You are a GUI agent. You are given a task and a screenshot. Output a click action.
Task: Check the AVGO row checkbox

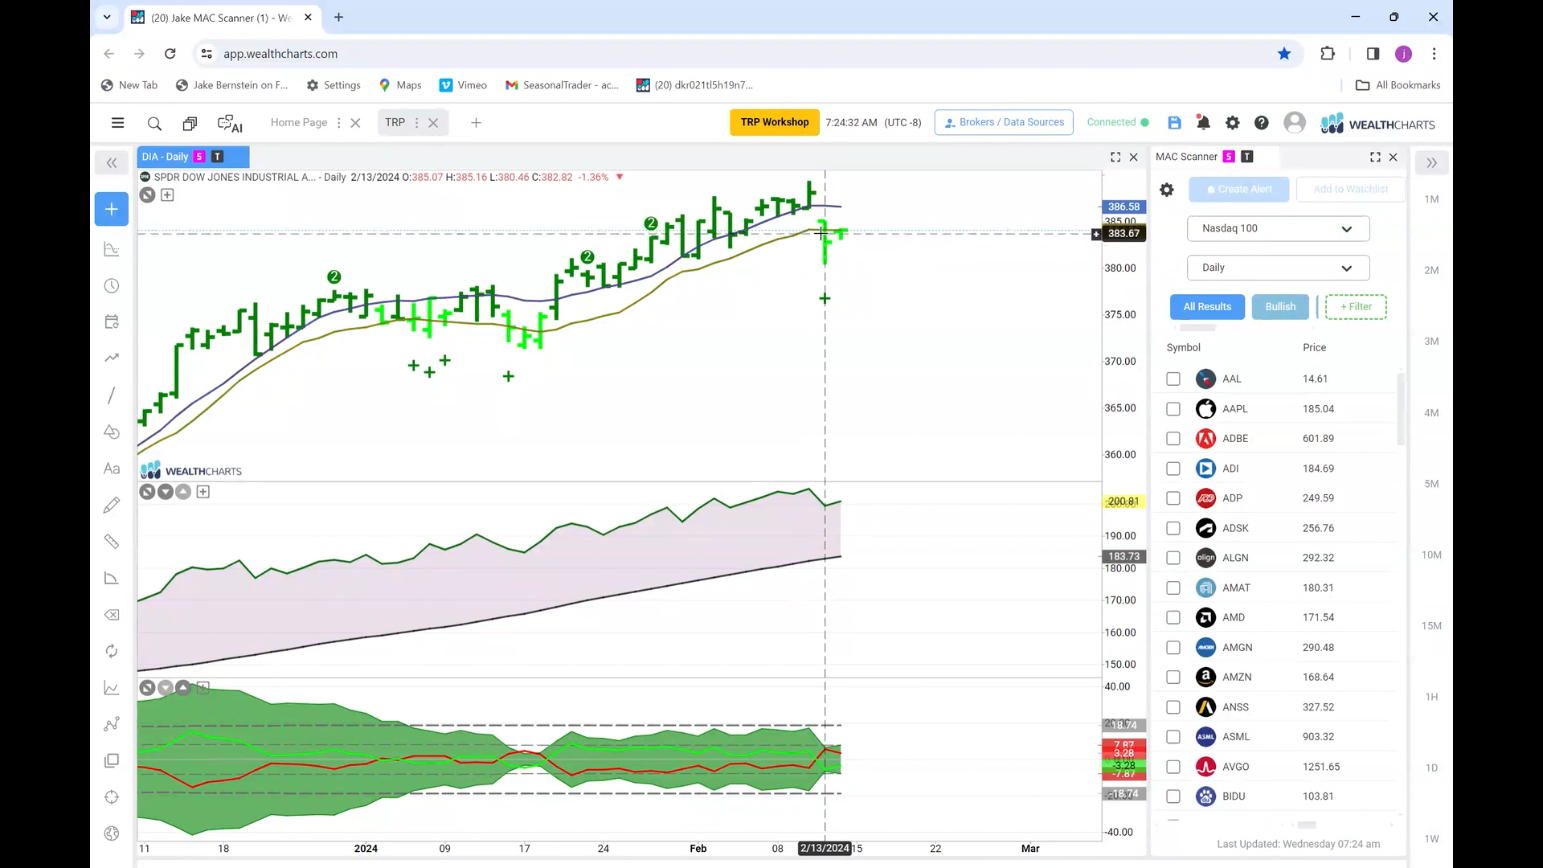click(x=1173, y=767)
